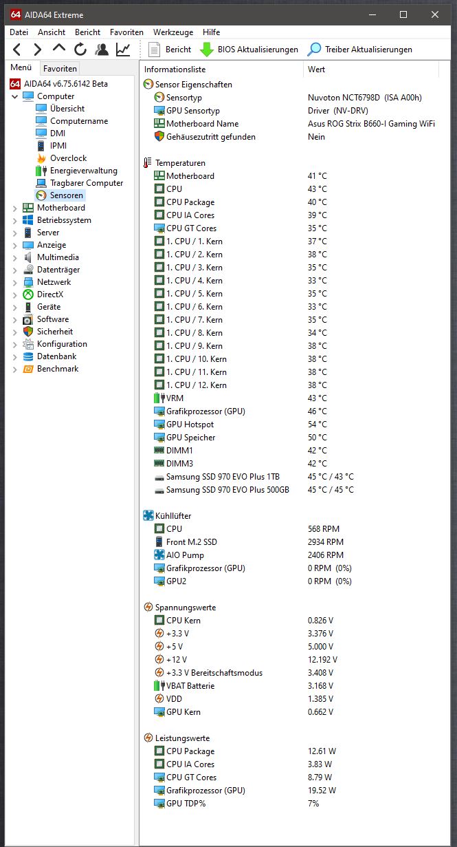
Task: Click the AIO Pump fan icon
Action: click(159, 555)
